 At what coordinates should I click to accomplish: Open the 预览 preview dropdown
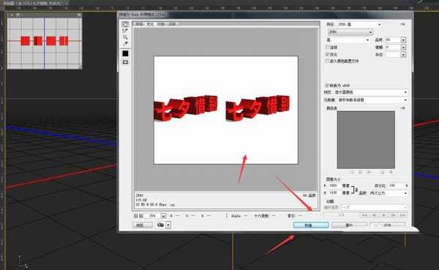click(x=371, y=92)
